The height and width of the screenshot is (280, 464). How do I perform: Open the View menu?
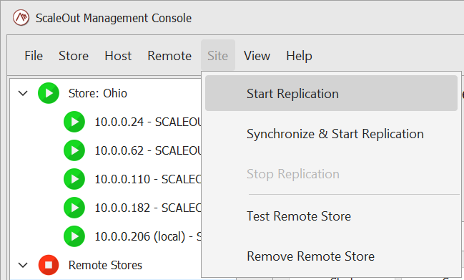(257, 56)
